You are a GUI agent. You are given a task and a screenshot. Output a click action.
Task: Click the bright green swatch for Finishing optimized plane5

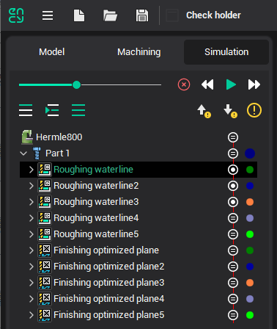[x=250, y=315]
